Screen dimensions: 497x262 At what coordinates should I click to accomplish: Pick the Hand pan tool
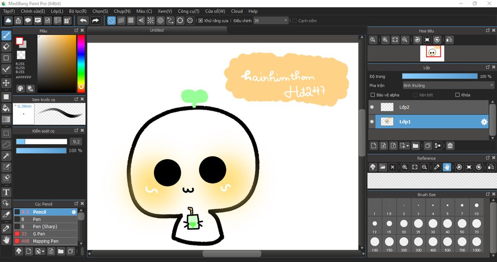coord(6,240)
